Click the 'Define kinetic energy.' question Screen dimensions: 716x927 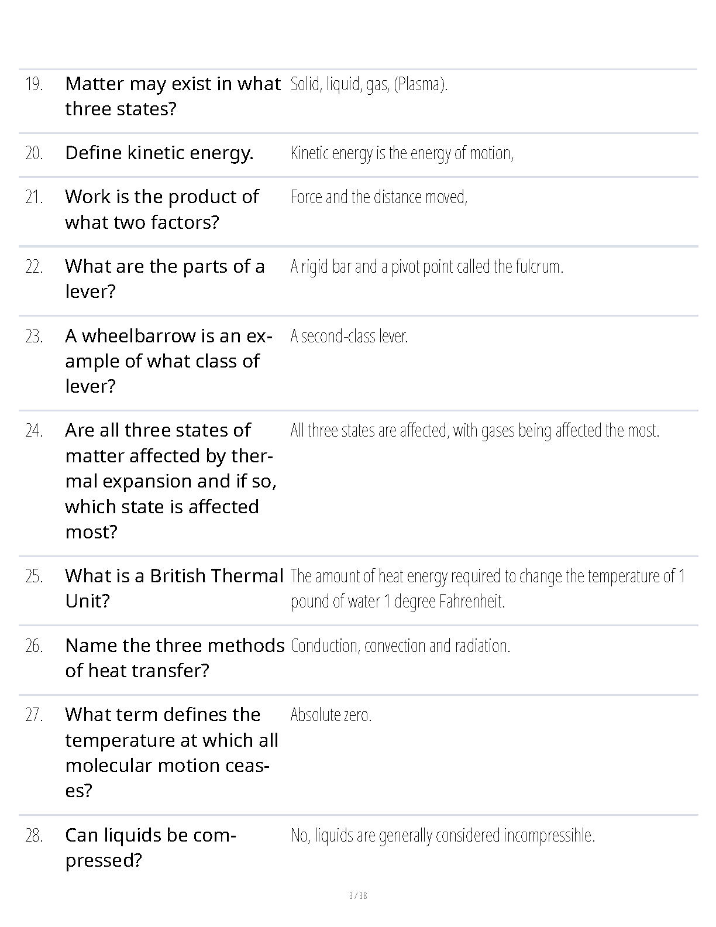coord(159,153)
